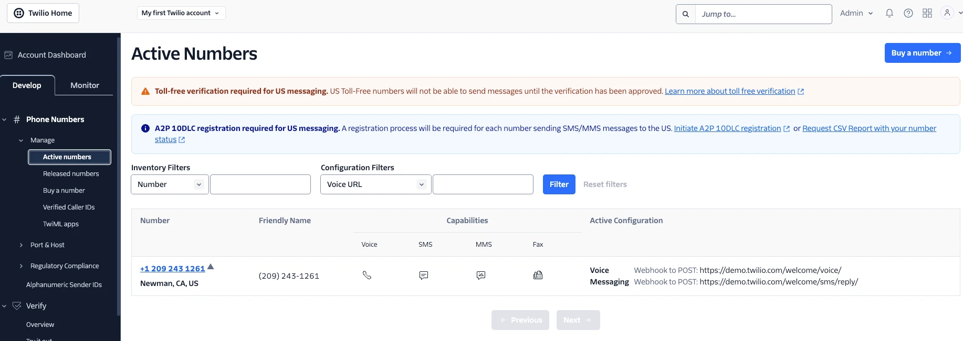The image size is (963, 341).
Task: Open Request CSV Report with your number status
Action: (x=869, y=128)
